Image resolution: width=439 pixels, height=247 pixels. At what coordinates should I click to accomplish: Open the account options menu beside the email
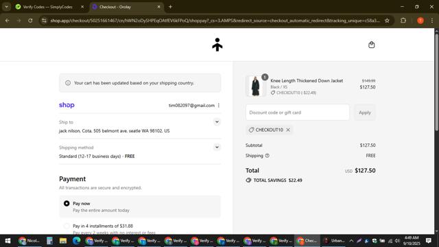[219, 105]
